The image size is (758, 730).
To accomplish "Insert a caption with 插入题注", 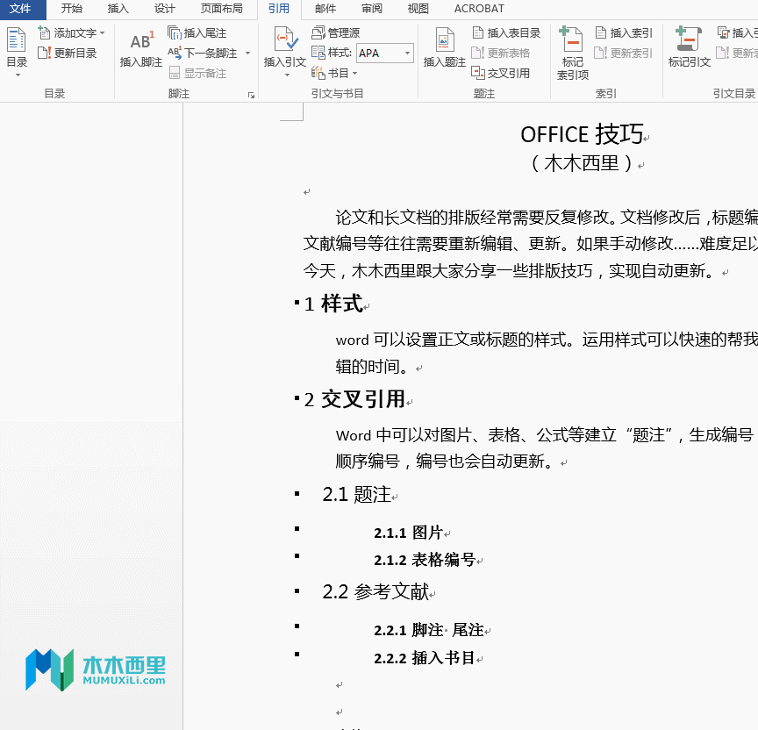I will pyautogui.click(x=444, y=48).
